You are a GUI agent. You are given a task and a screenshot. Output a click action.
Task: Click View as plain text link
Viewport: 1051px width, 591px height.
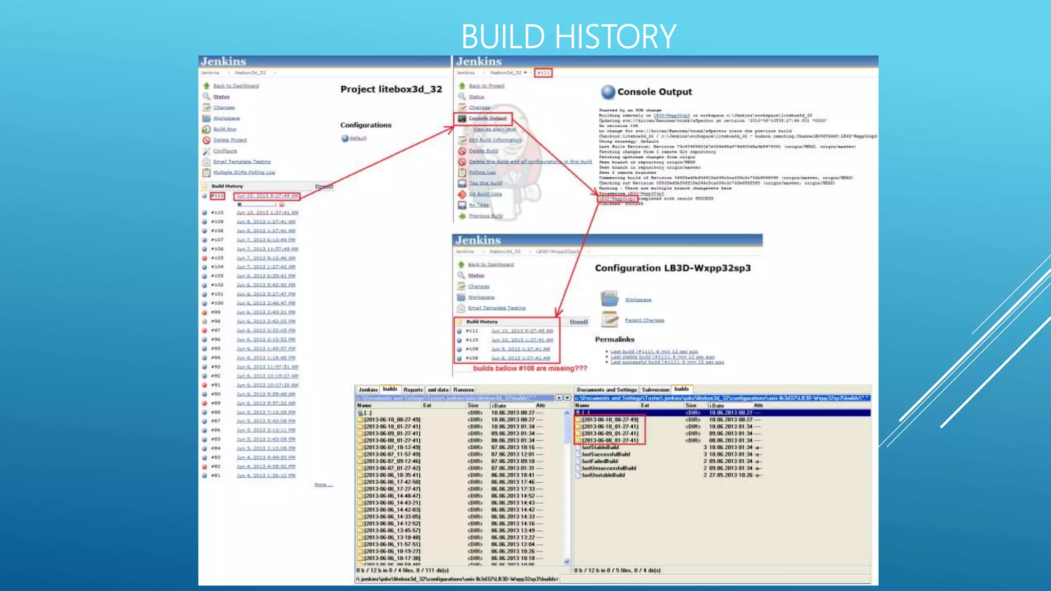point(494,129)
